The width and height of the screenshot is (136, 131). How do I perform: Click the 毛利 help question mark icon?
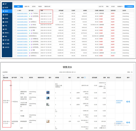pyautogui.click(x=85, y=78)
